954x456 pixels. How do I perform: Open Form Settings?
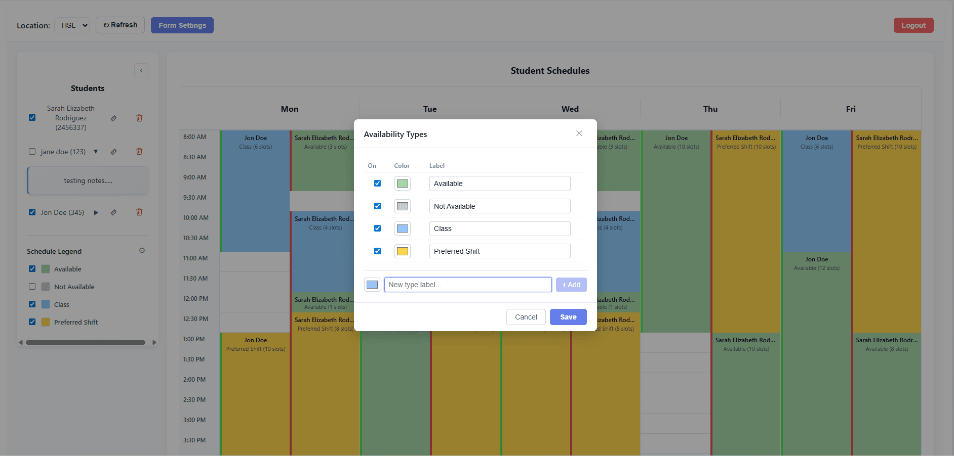pos(182,25)
